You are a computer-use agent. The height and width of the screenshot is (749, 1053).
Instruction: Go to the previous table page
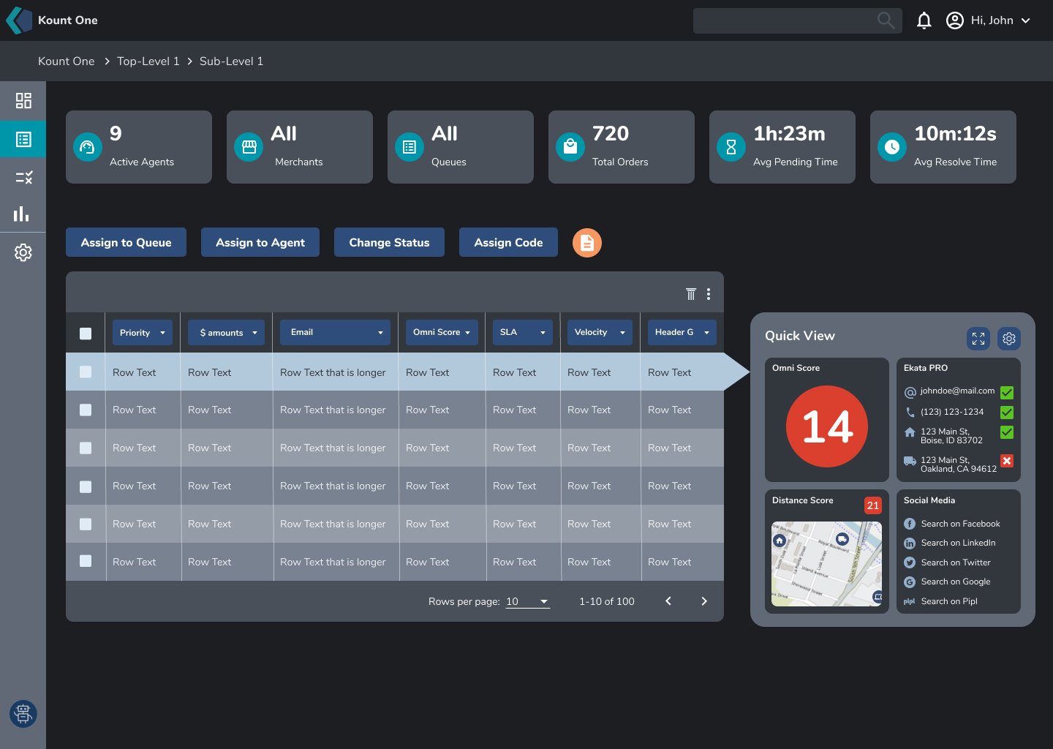pos(668,601)
